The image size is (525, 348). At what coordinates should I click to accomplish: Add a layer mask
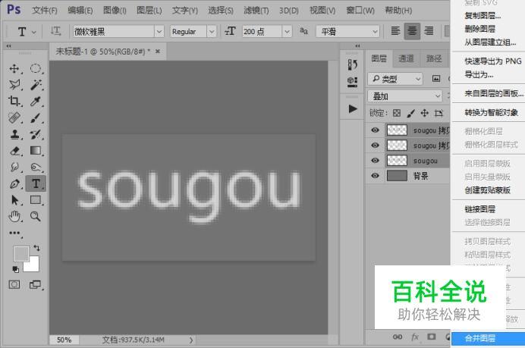click(x=432, y=337)
